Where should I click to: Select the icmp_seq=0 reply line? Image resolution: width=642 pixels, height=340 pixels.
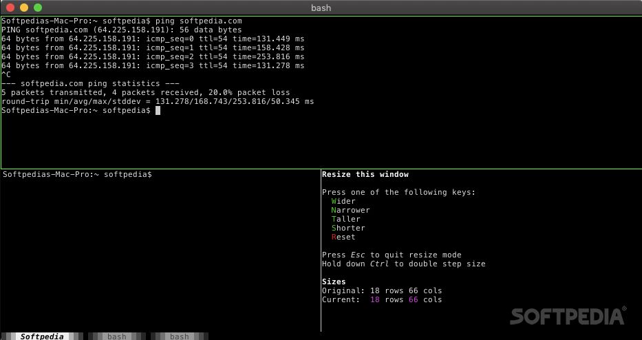[153, 39]
